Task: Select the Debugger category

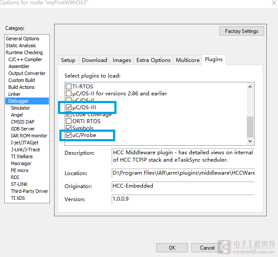Action: [27, 101]
